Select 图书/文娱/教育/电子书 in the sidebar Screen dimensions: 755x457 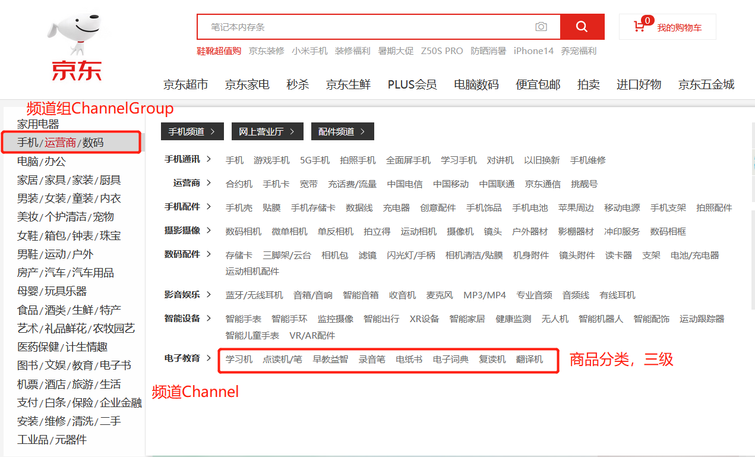click(74, 365)
